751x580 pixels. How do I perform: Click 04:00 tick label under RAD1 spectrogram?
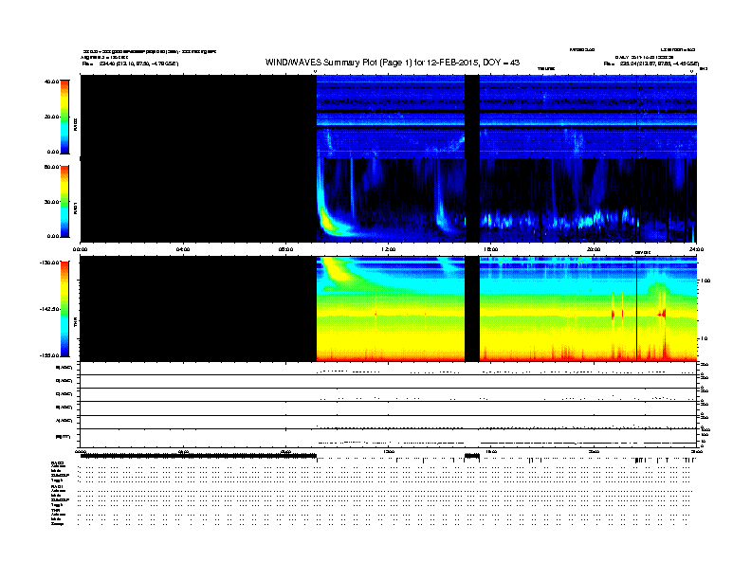pyautogui.click(x=183, y=249)
